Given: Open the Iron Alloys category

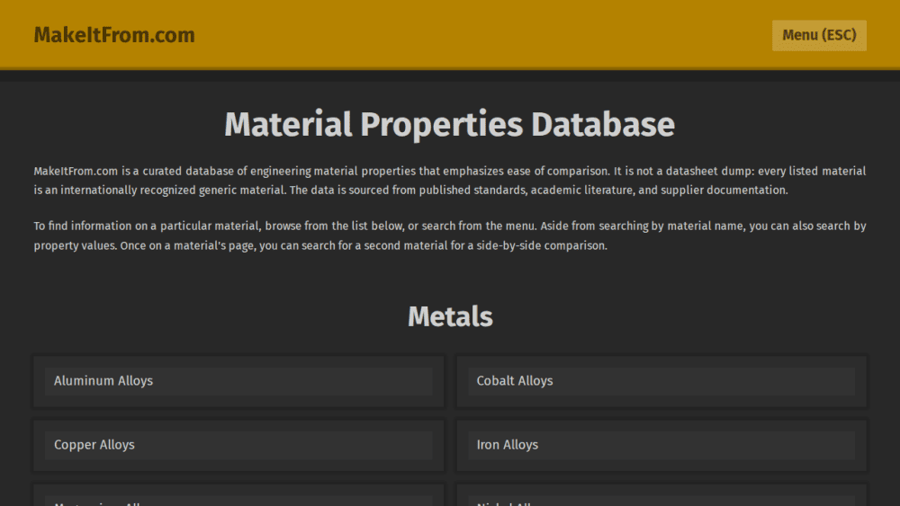Looking at the screenshot, I should point(661,445).
